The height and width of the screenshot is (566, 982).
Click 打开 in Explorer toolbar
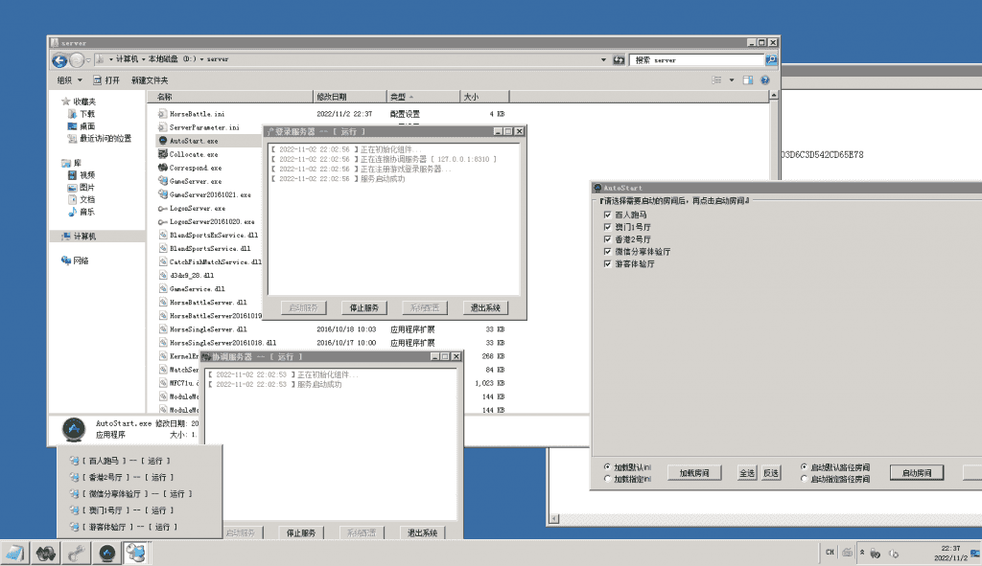point(106,80)
